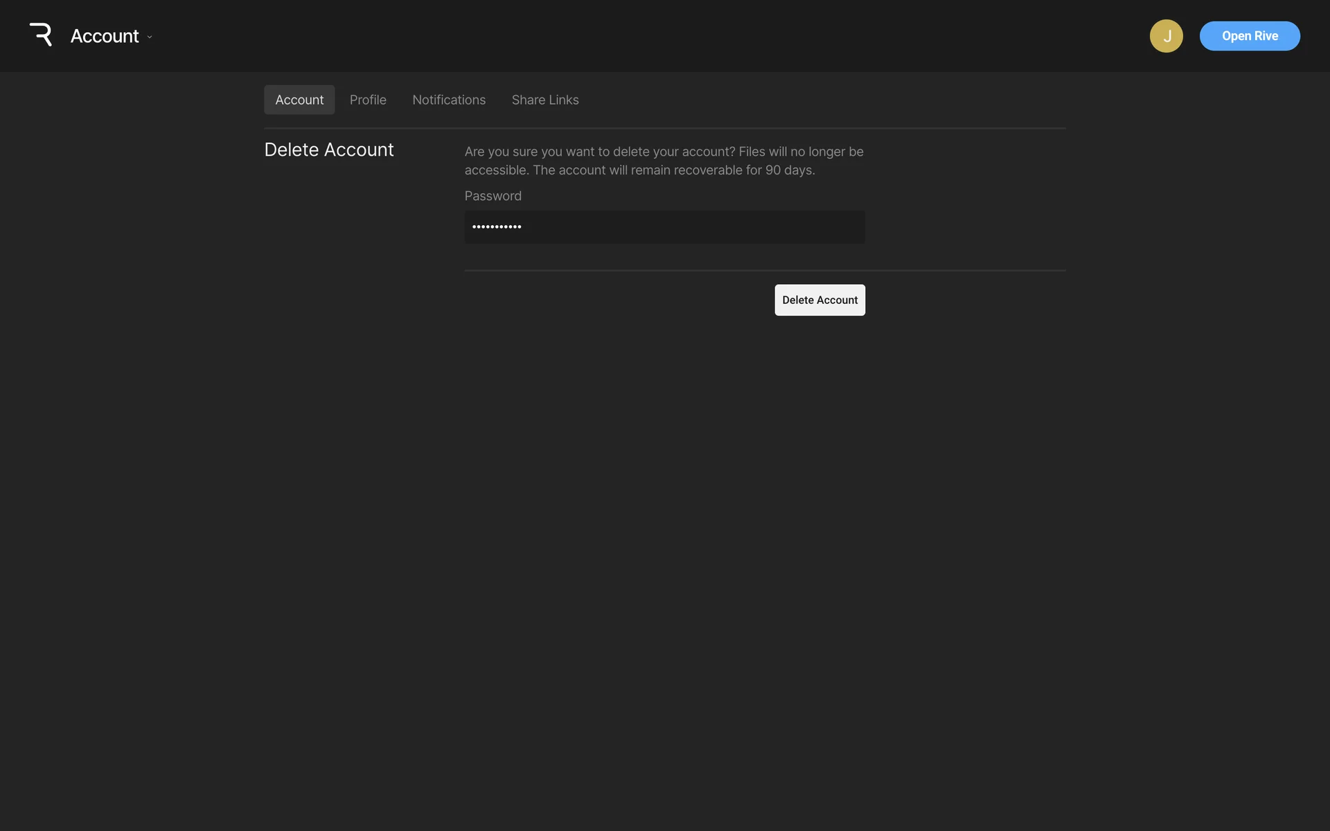
Task: Click the divider line above Delete Account button
Action: pos(765,270)
